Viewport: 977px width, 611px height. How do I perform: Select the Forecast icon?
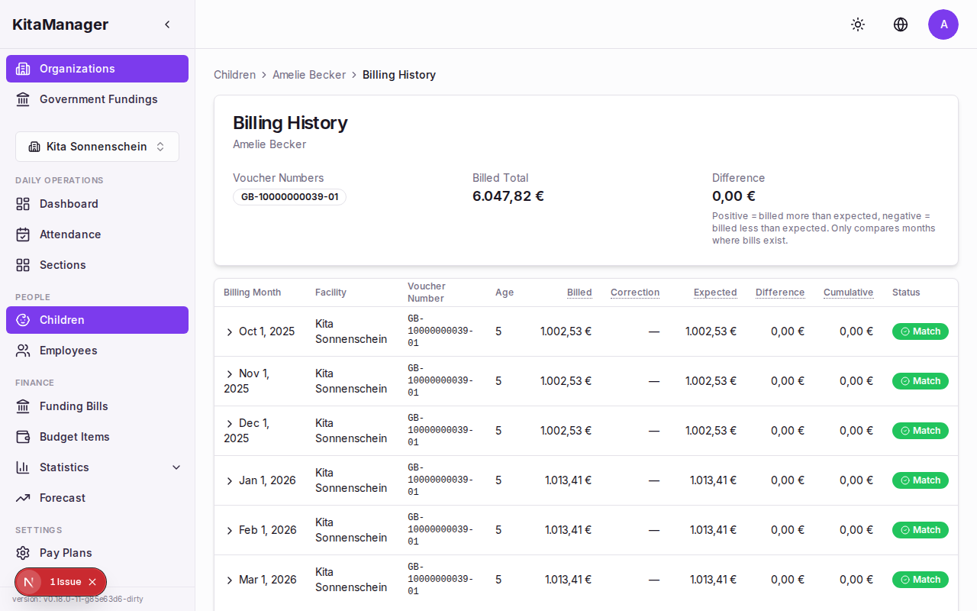24,497
